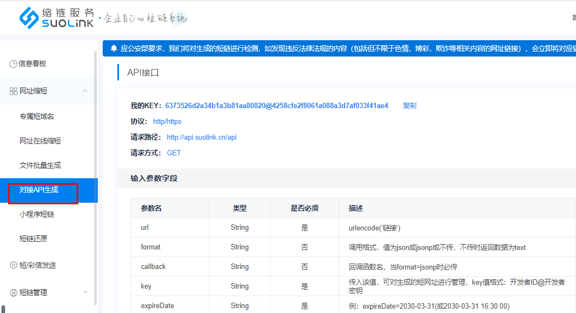This screenshot has width=576, height=313.
Task: Click the API接口 page heading
Action: point(143,73)
